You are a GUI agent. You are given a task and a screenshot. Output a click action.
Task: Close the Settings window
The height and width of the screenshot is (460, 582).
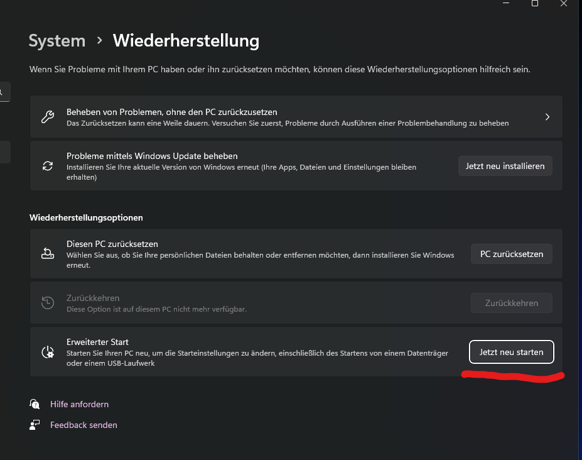[563, 3]
